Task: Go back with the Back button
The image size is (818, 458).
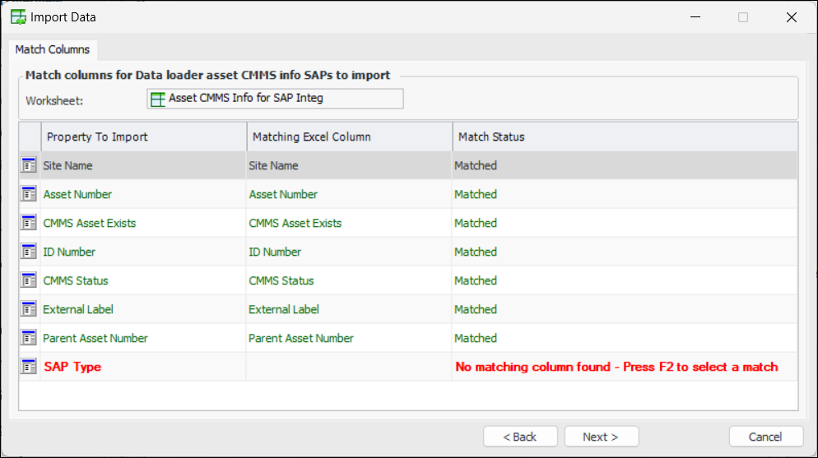Action: 520,437
